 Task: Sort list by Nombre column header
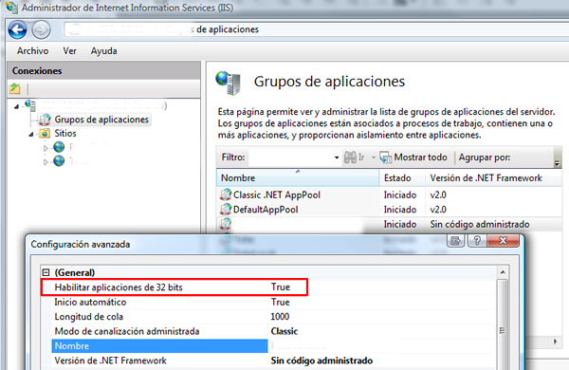pyautogui.click(x=298, y=178)
